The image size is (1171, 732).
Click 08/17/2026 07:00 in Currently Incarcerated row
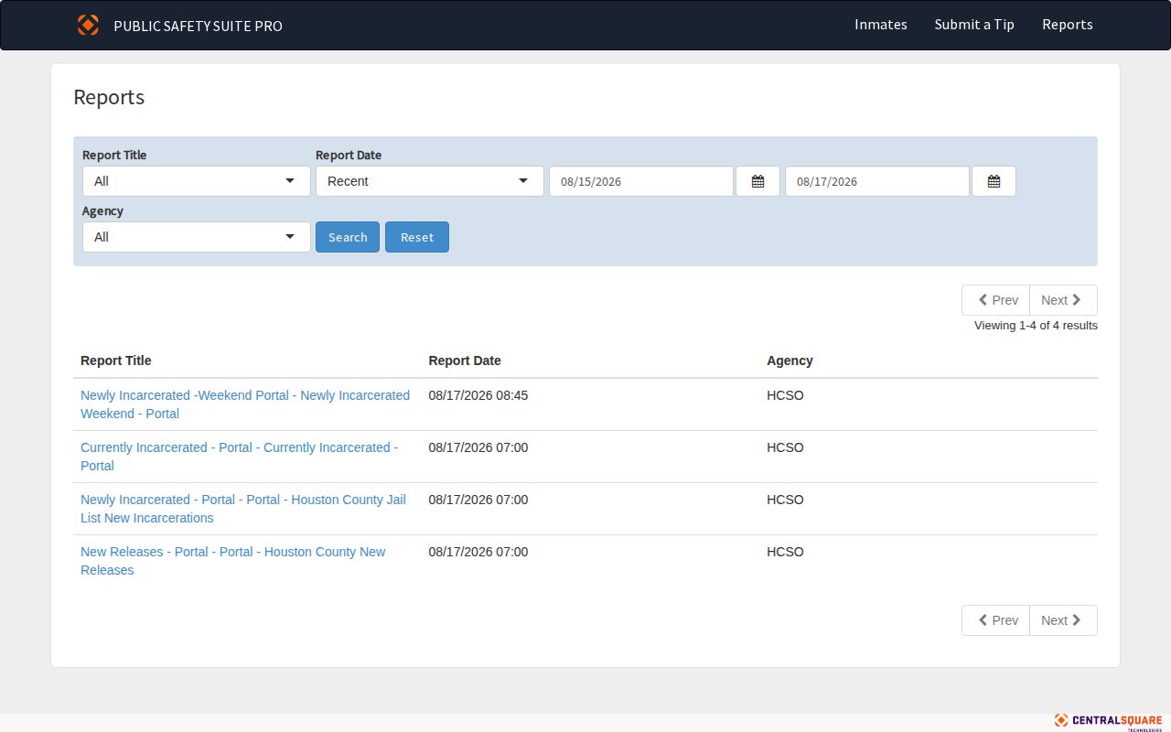point(478,447)
